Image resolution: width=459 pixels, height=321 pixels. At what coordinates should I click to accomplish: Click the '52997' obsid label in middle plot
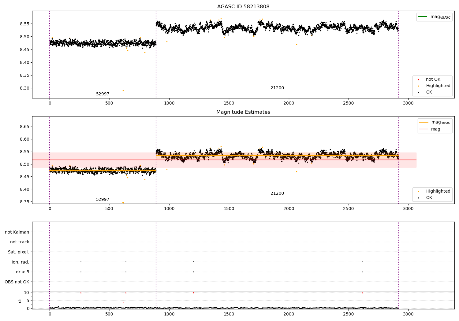tap(103, 200)
